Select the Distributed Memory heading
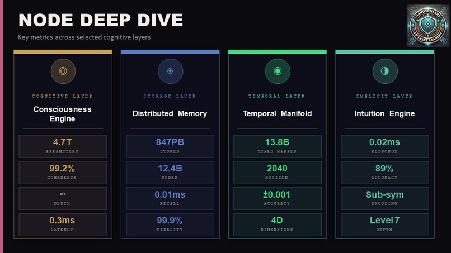This screenshot has width=451, height=253. click(170, 114)
